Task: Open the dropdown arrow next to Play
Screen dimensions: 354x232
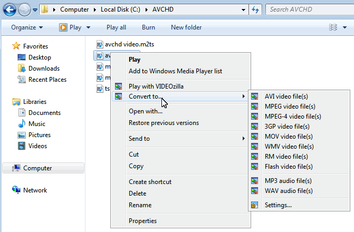Action: [x=88, y=27]
